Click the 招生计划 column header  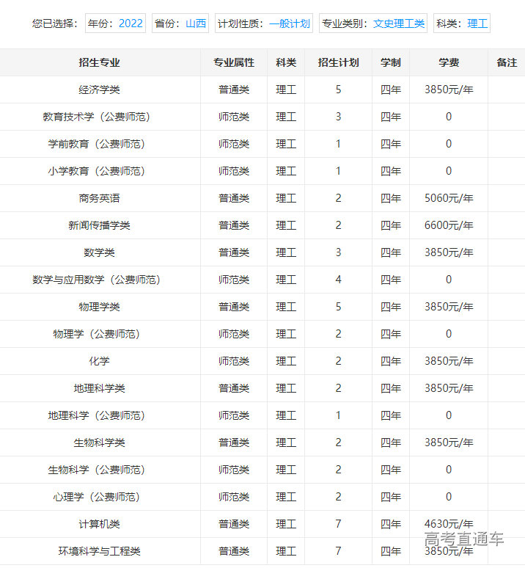pyautogui.click(x=338, y=63)
